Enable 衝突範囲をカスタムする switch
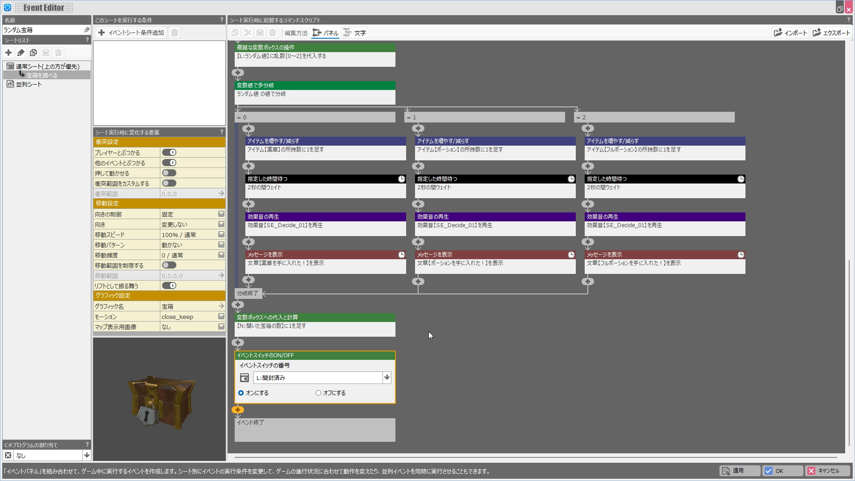The height and width of the screenshot is (481, 855). [x=169, y=183]
